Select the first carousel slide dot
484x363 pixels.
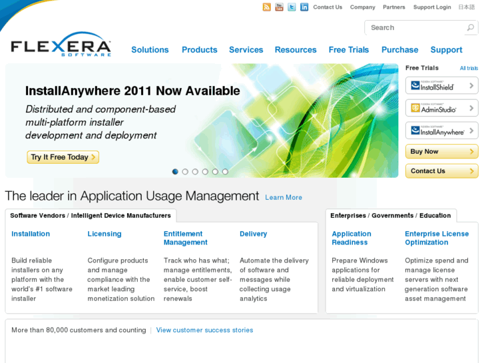pyautogui.click(x=175, y=171)
